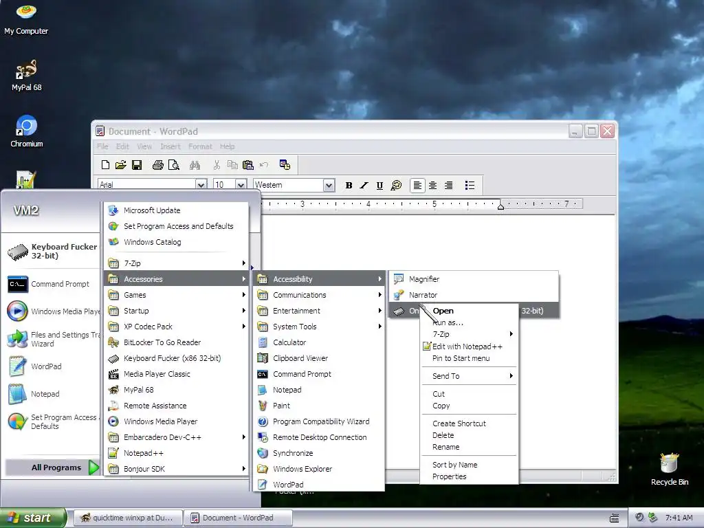The height and width of the screenshot is (528, 704).
Task: Toggle Align Right in WordPad
Action: tap(448, 185)
